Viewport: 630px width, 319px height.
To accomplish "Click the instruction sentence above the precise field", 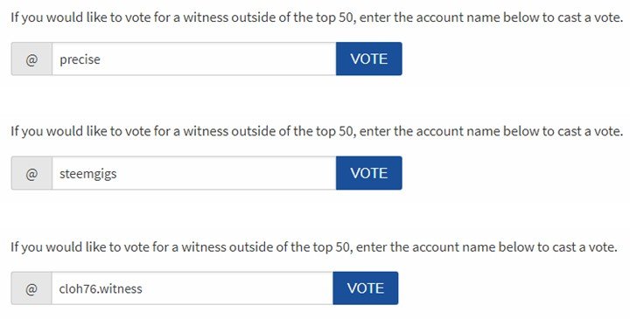I will tap(317, 17).
